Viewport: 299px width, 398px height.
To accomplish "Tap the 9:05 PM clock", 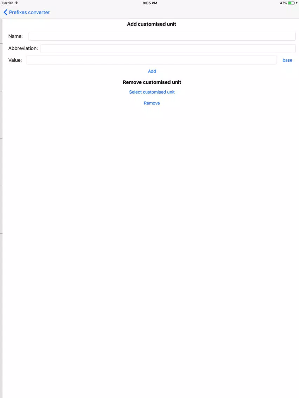I will pos(150,3).
